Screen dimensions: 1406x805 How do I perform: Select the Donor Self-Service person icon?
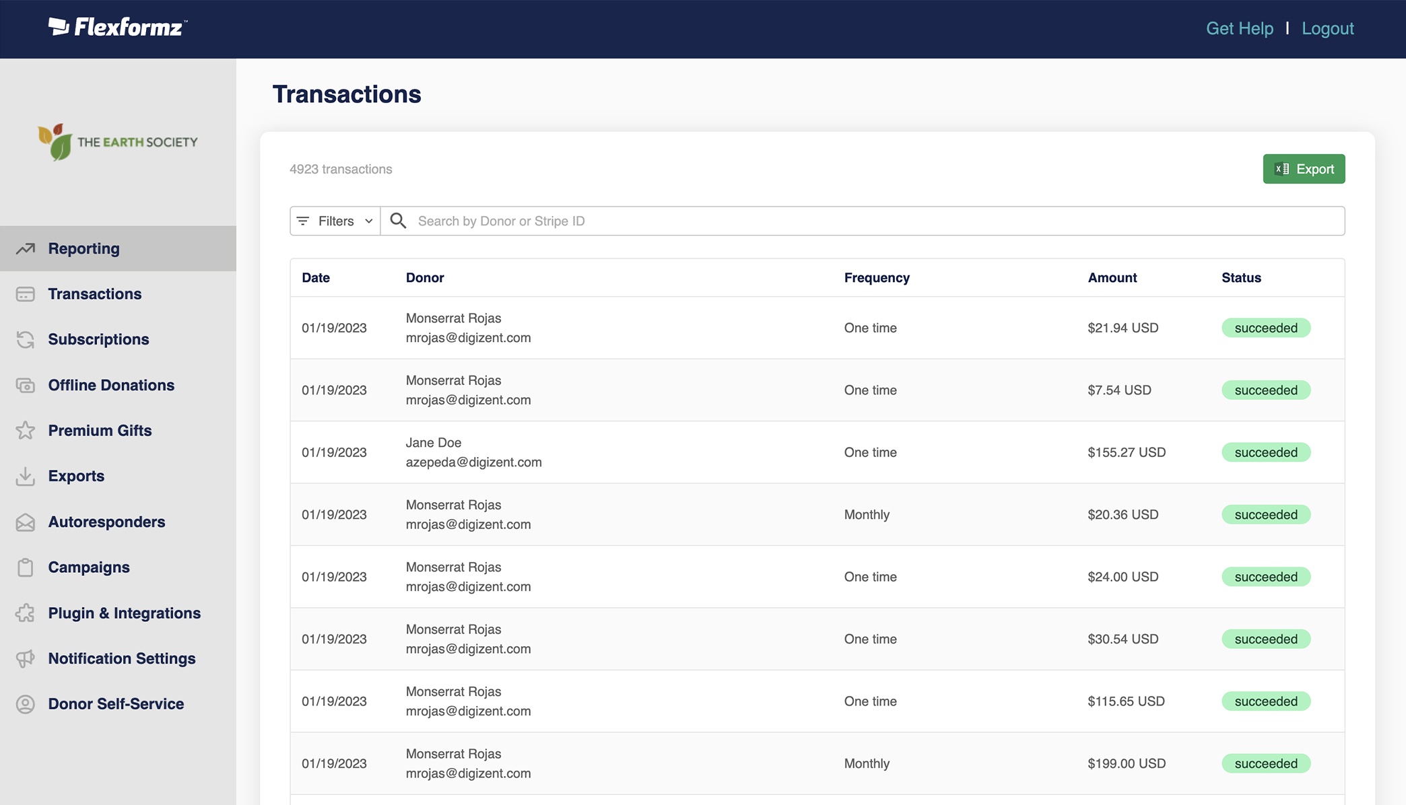pyautogui.click(x=25, y=704)
